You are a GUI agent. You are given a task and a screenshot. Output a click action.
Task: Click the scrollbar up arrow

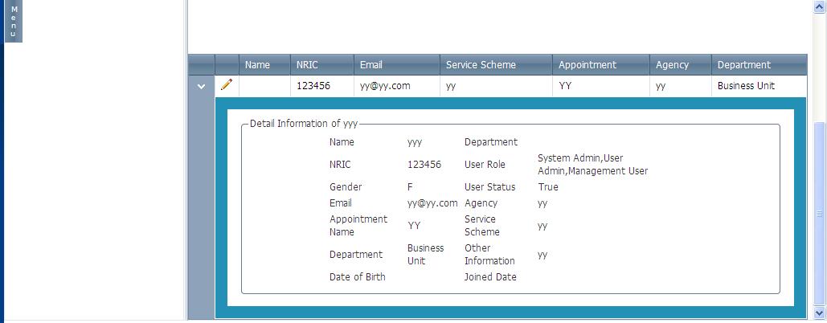tap(820, 7)
